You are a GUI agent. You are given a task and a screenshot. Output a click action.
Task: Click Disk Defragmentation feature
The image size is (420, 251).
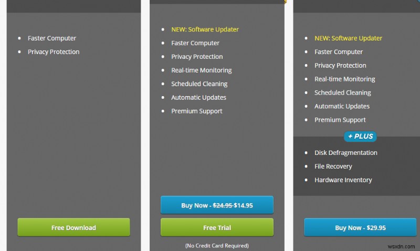click(346, 153)
